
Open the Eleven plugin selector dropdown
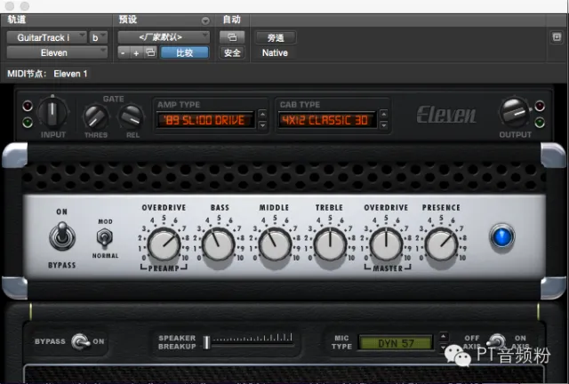tap(57, 53)
